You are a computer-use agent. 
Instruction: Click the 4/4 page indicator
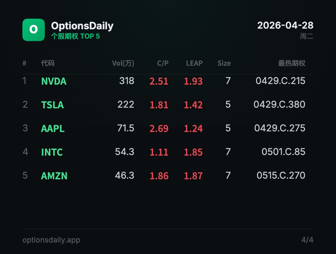[307, 240]
